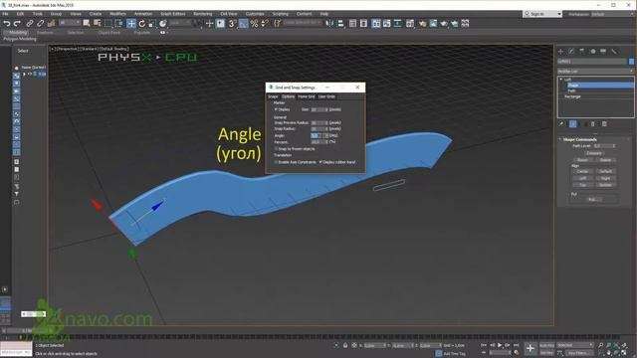Open the Modify tab in command panel
Viewport: 637px width, 358px height.
tap(571, 52)
